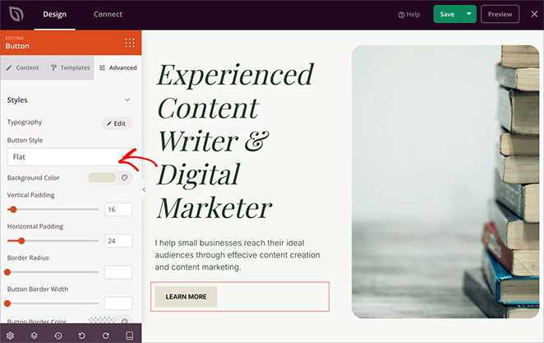
Task: Open the blocks grid icon beside Button
Action: pyautogui.click(x=129, y=43)
